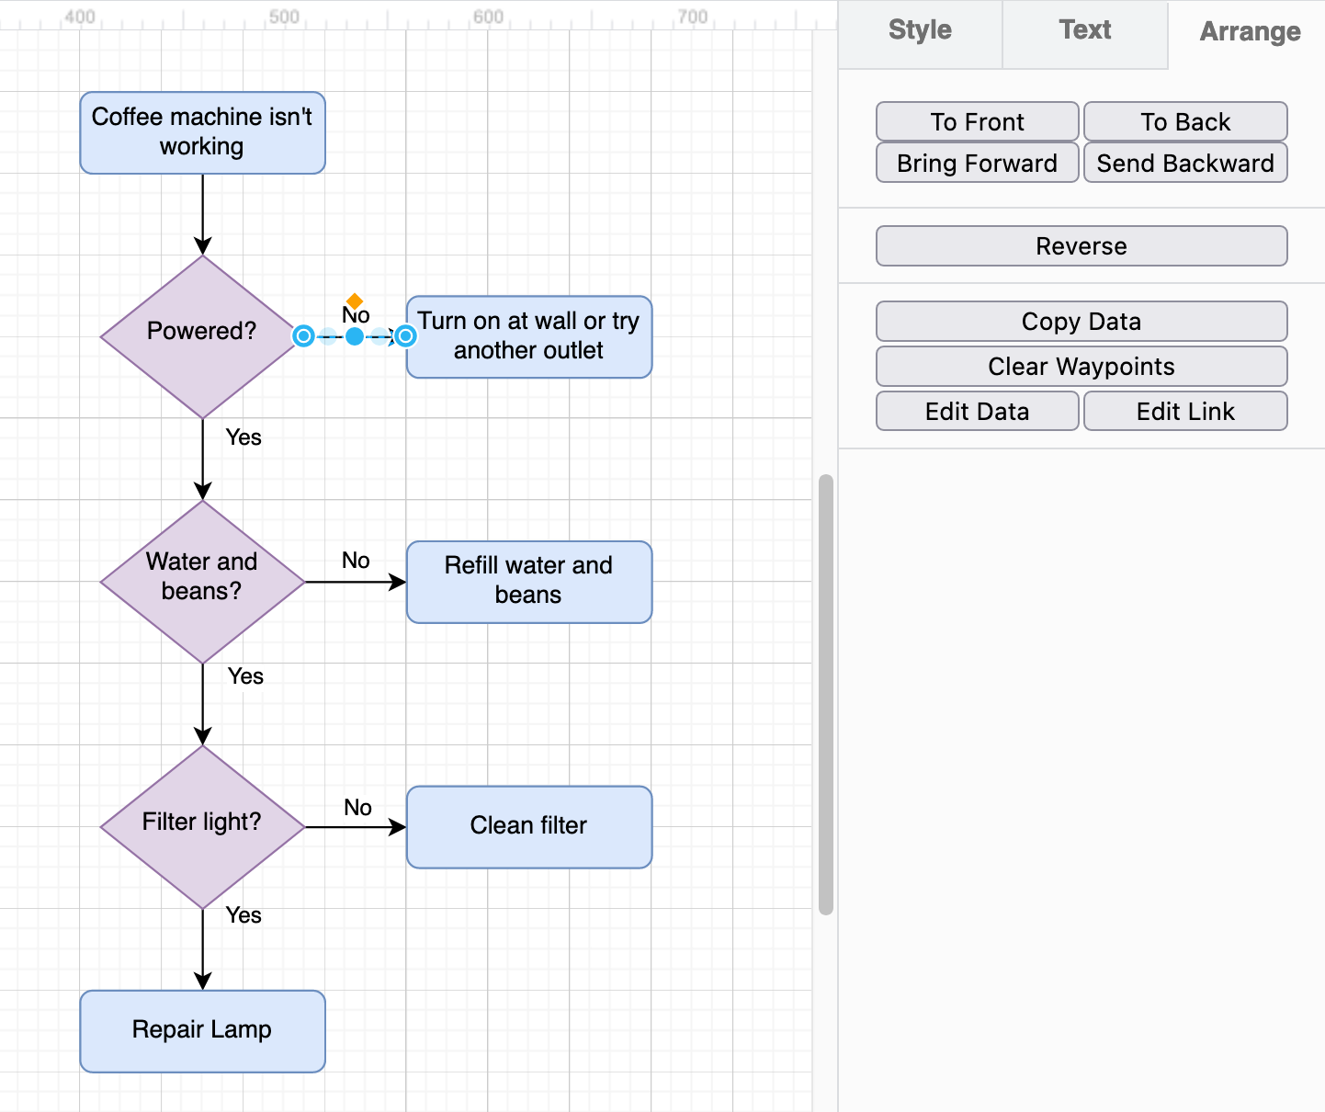This screenshot has width=1325, height=1112.
Task: Send the shape To Back
Action: pyautogui.click(x=1185, y=121)
